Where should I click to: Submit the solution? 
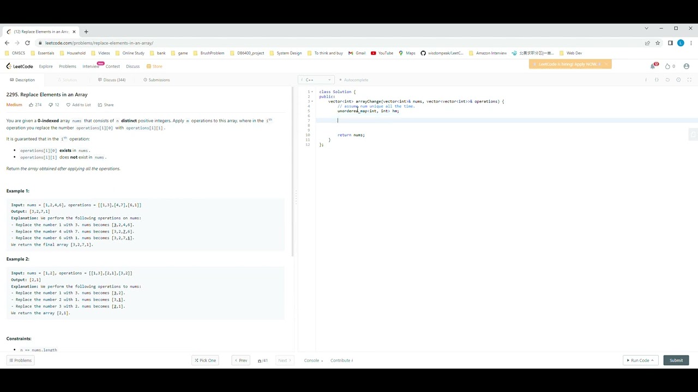pyautogui.click(x=676, y=360)
